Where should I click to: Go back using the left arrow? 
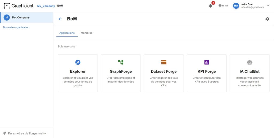(60, 19)
